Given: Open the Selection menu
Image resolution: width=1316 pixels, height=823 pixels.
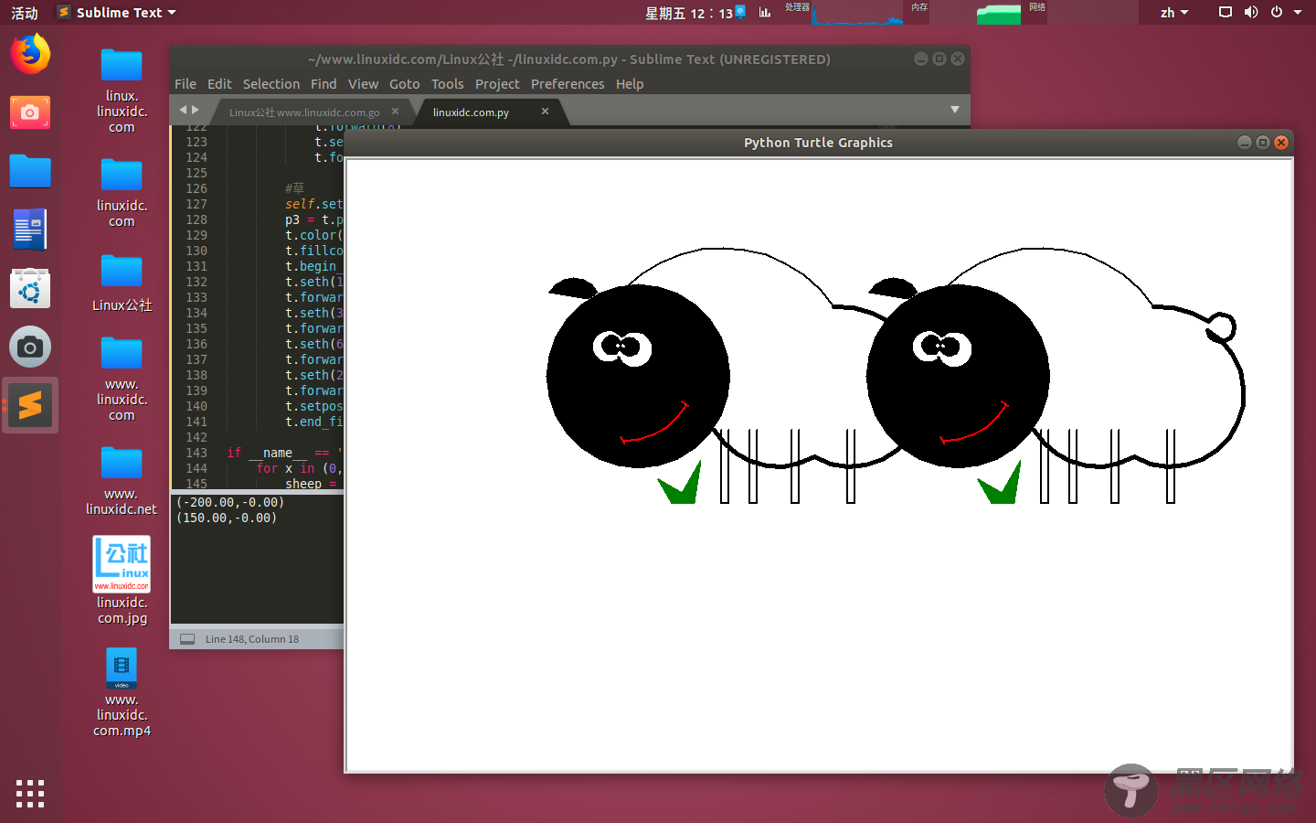Looking at the screenshot, I should click(x=271, y=84).
